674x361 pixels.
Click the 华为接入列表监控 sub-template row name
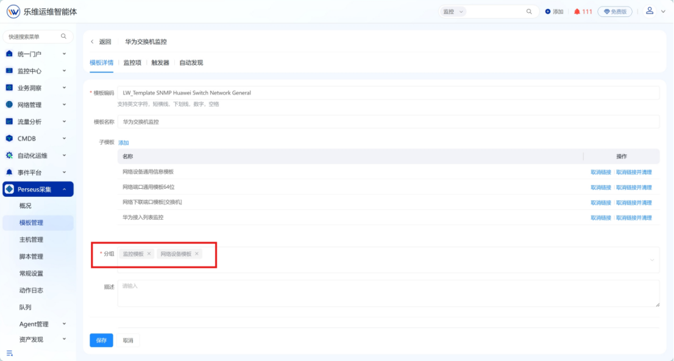(x=143, y=217)
